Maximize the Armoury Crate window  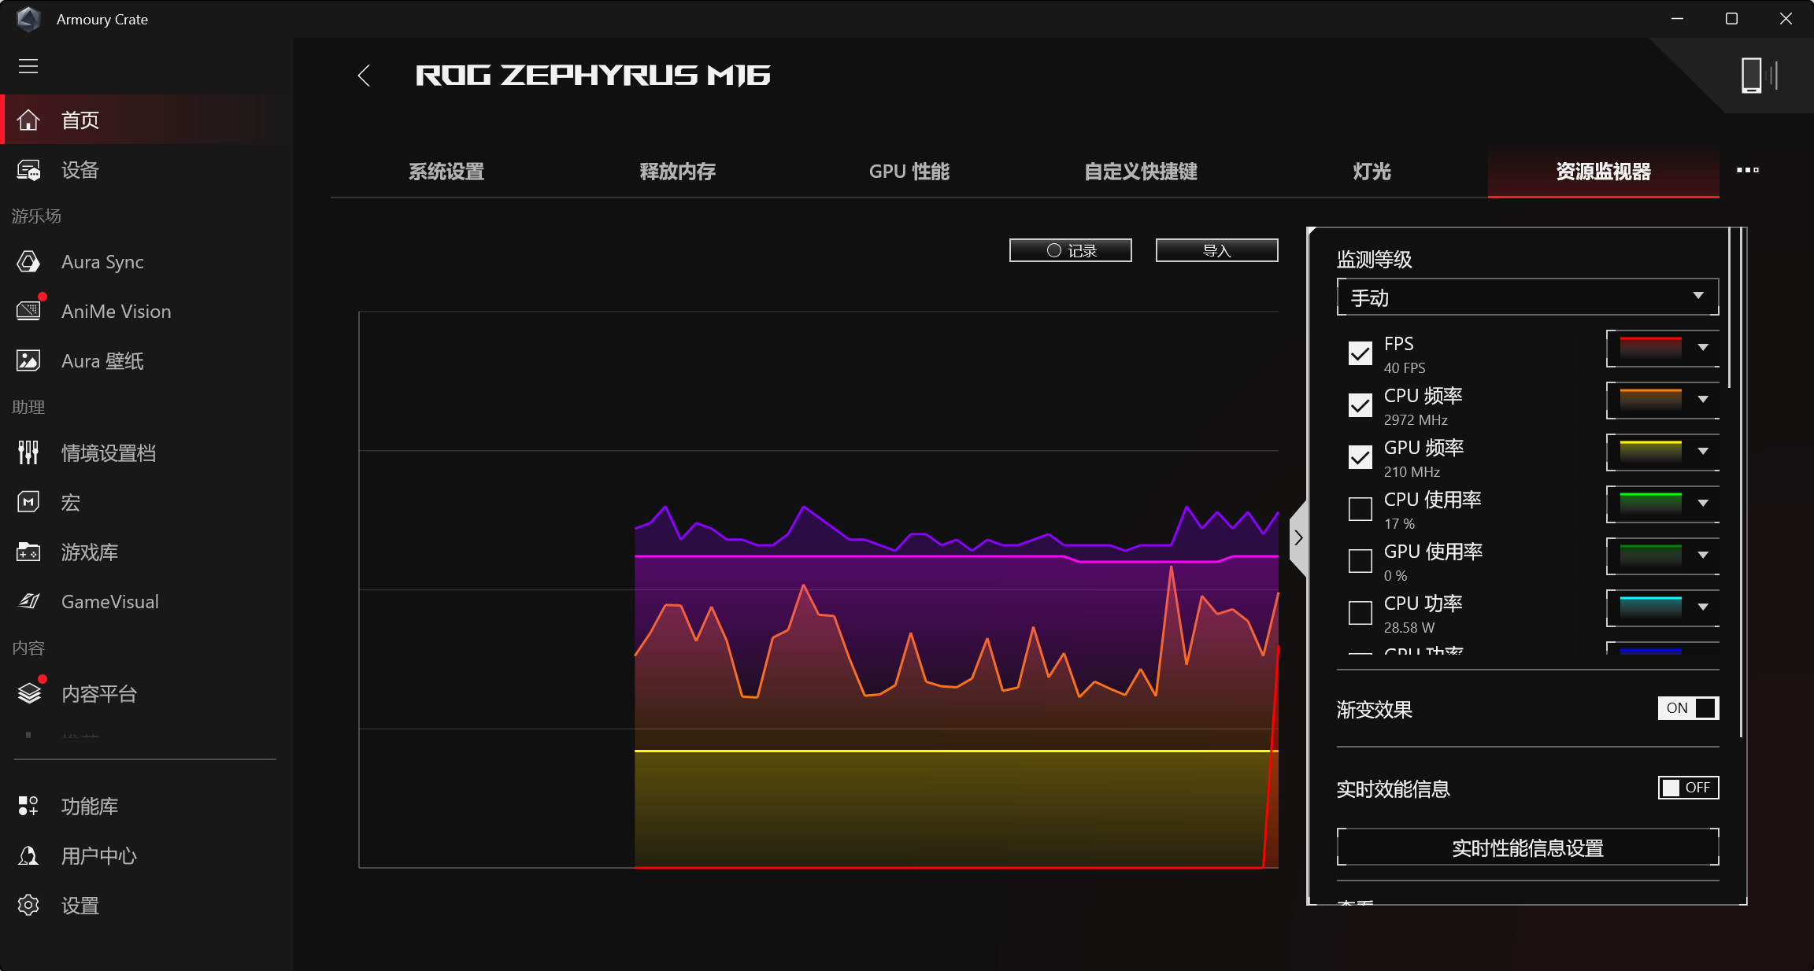pyautogui.click(x=1731, y=19)
